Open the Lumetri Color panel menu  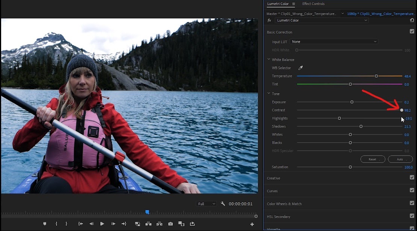coord(293,4)
